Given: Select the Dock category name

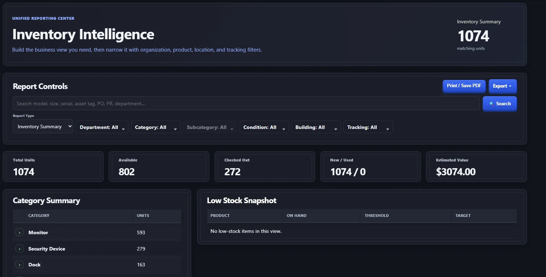Looking at the screenshot, I should tap(35, 265).
